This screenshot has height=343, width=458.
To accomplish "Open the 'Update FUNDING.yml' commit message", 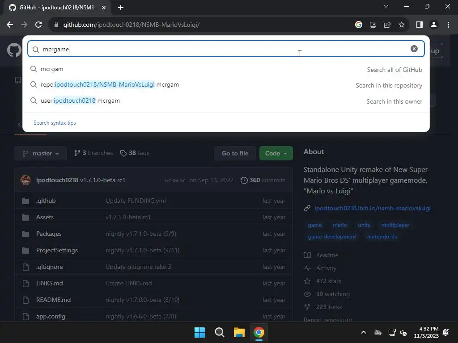I will click(x=136, y=201).
